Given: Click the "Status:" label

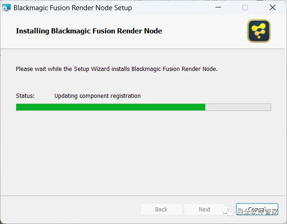Looking at the screenshot, I should [25, 96].
